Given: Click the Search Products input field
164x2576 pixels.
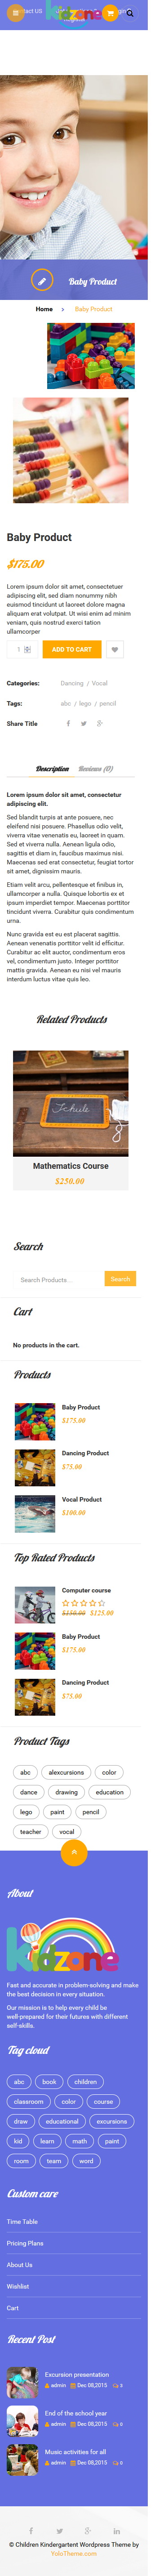Looking at the screenshot, I should coord(65,1279).
